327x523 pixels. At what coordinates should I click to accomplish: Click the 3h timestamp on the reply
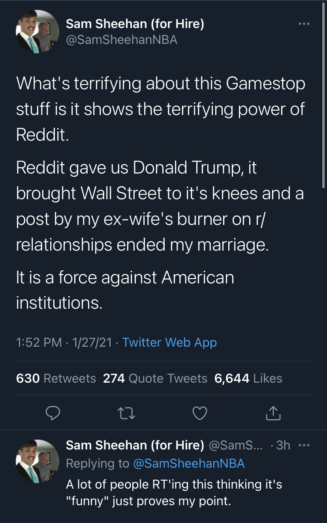coord(283,445)
